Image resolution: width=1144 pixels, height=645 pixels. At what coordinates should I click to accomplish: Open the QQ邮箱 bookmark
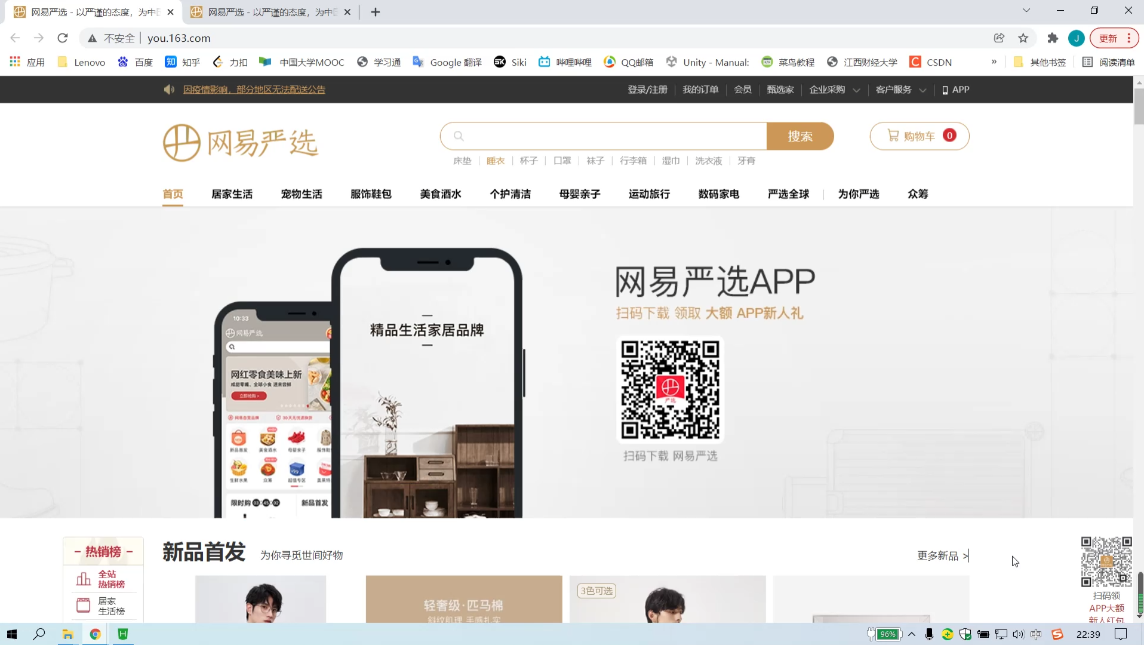(x=629, y=62)
